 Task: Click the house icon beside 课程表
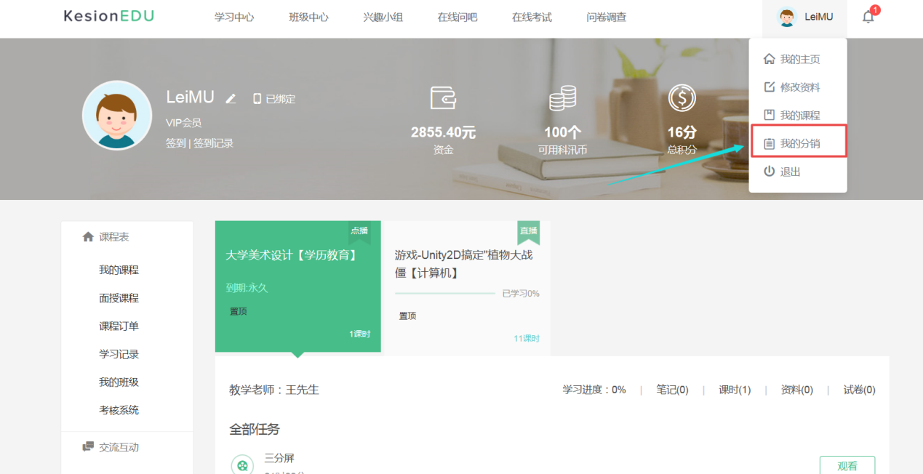pyautogui.click(x=88, y=237)
